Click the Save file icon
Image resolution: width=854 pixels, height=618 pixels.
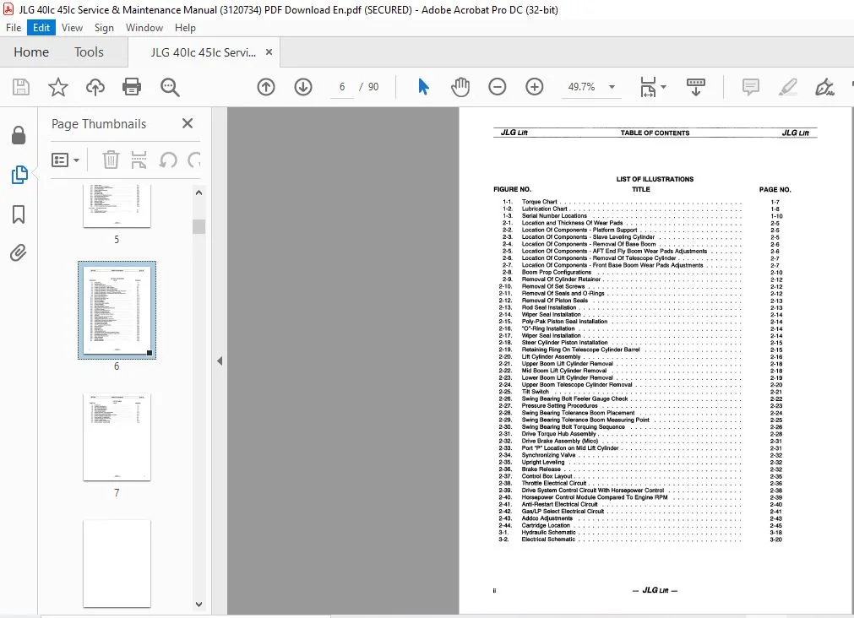[x=21, y=87]
